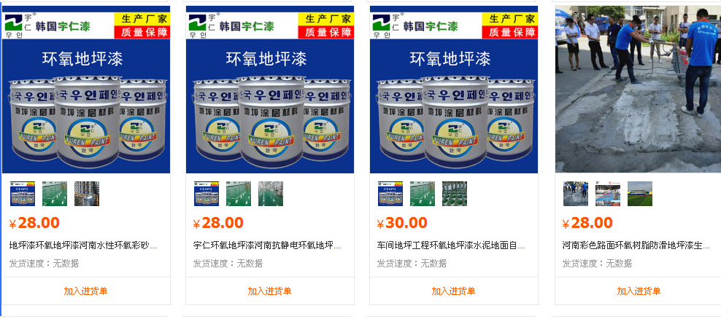Select first product's green floor thumbnail
The image size is (721, 319).
[55, 194]
